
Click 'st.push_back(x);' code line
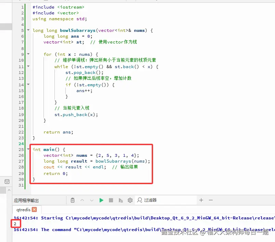click(76, 115)
